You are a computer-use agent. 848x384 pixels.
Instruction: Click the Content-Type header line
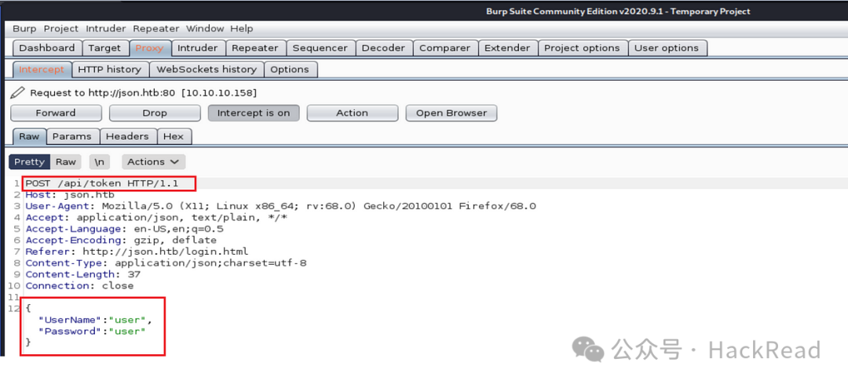166,263
